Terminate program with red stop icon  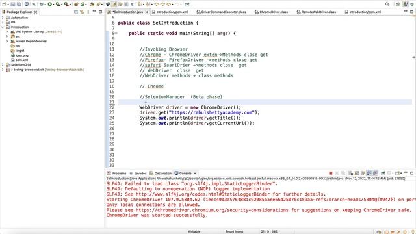click(331, 174)
